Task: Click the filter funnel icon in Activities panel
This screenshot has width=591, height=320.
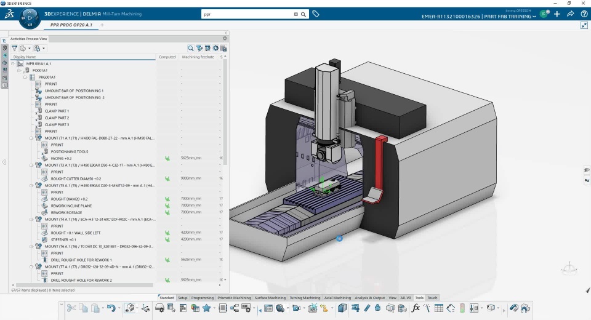Action: pyautogui.click(x=14, y=48)
